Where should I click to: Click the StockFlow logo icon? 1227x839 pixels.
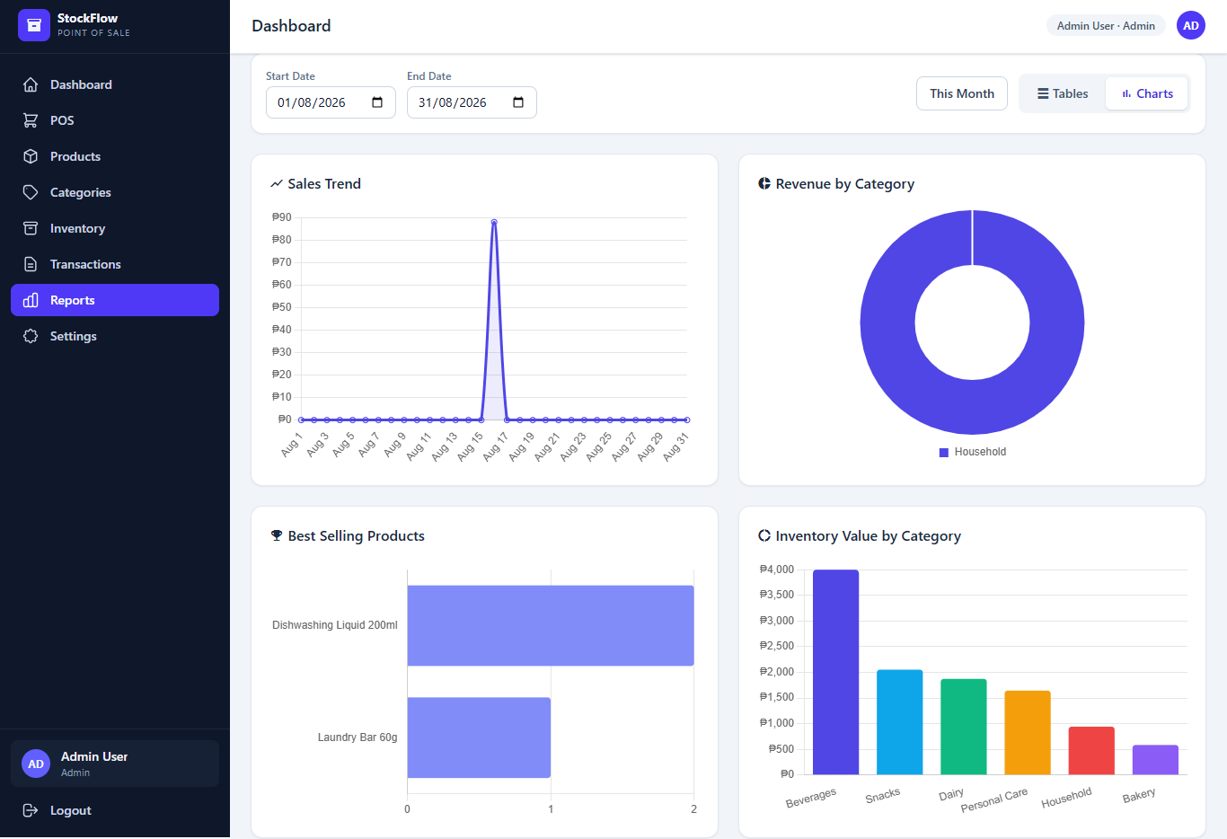[x=34, y=25]
